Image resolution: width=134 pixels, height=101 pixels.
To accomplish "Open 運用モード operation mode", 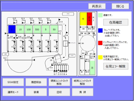I will pyautogui.click(x=13, y=92).
